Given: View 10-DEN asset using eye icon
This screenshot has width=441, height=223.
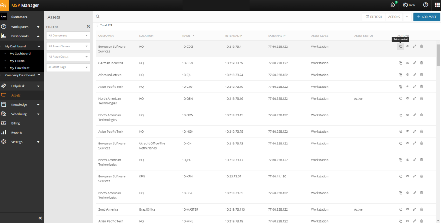Looking at the screenshot, I should coord(408,98).
